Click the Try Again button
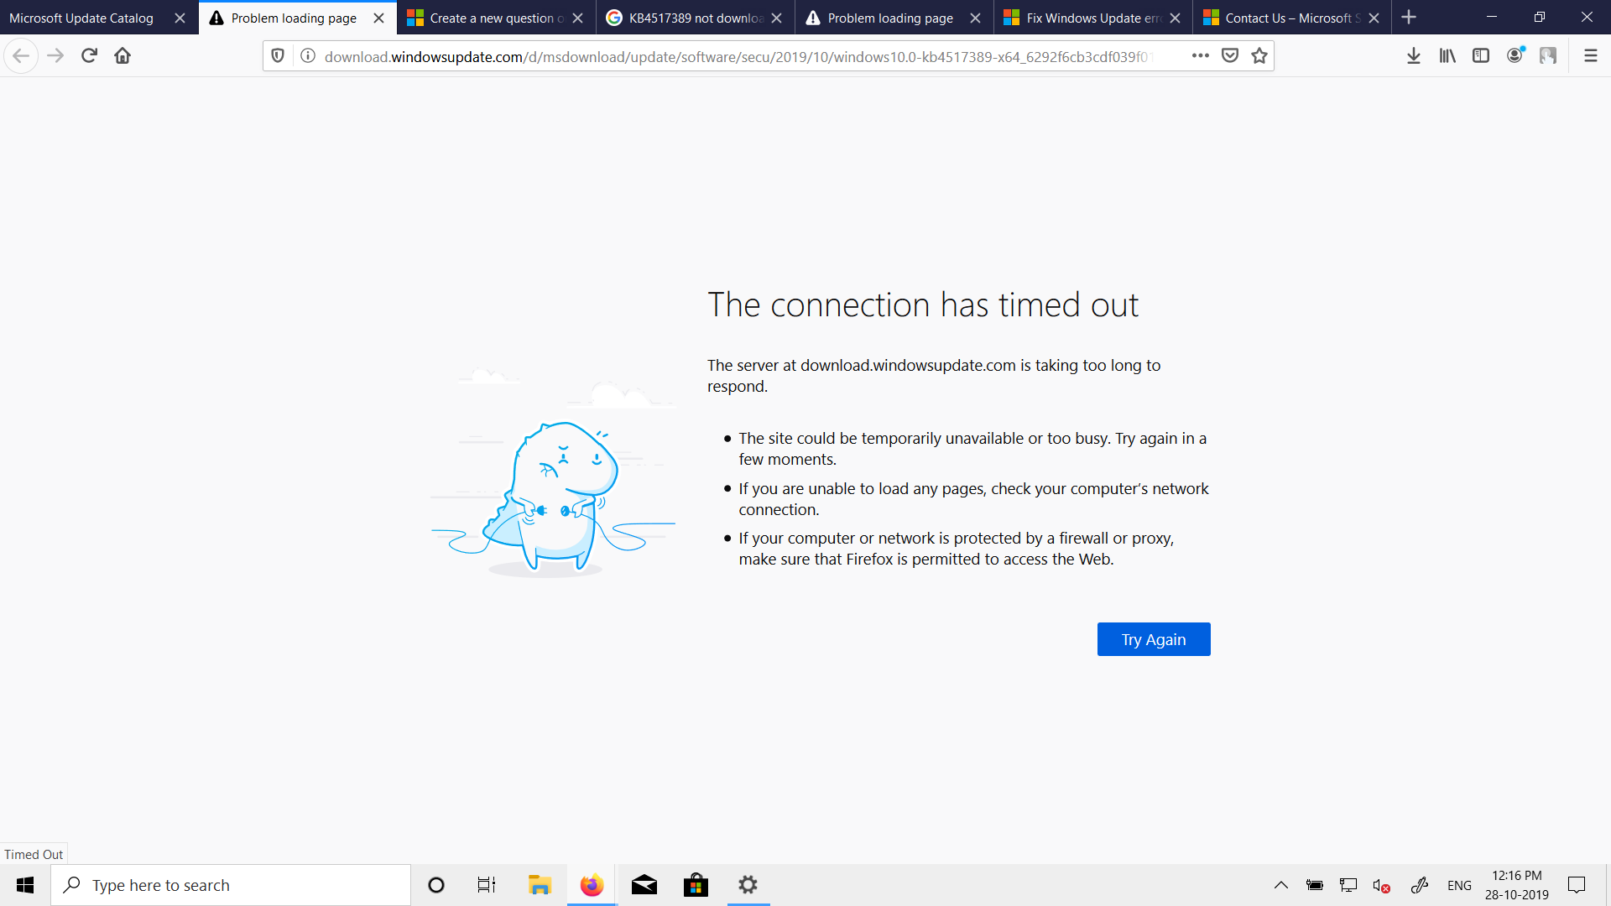This screenshot has height=906, width=1611. tap(1154, 639)
